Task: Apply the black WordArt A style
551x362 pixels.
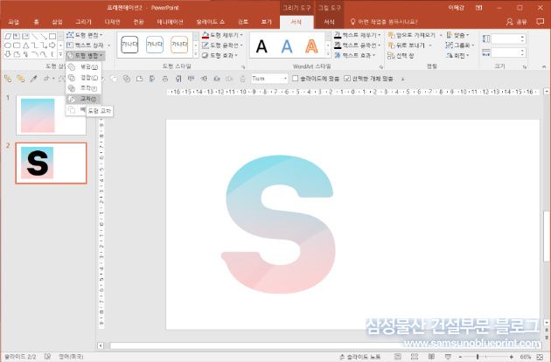Action: (262, 46)
